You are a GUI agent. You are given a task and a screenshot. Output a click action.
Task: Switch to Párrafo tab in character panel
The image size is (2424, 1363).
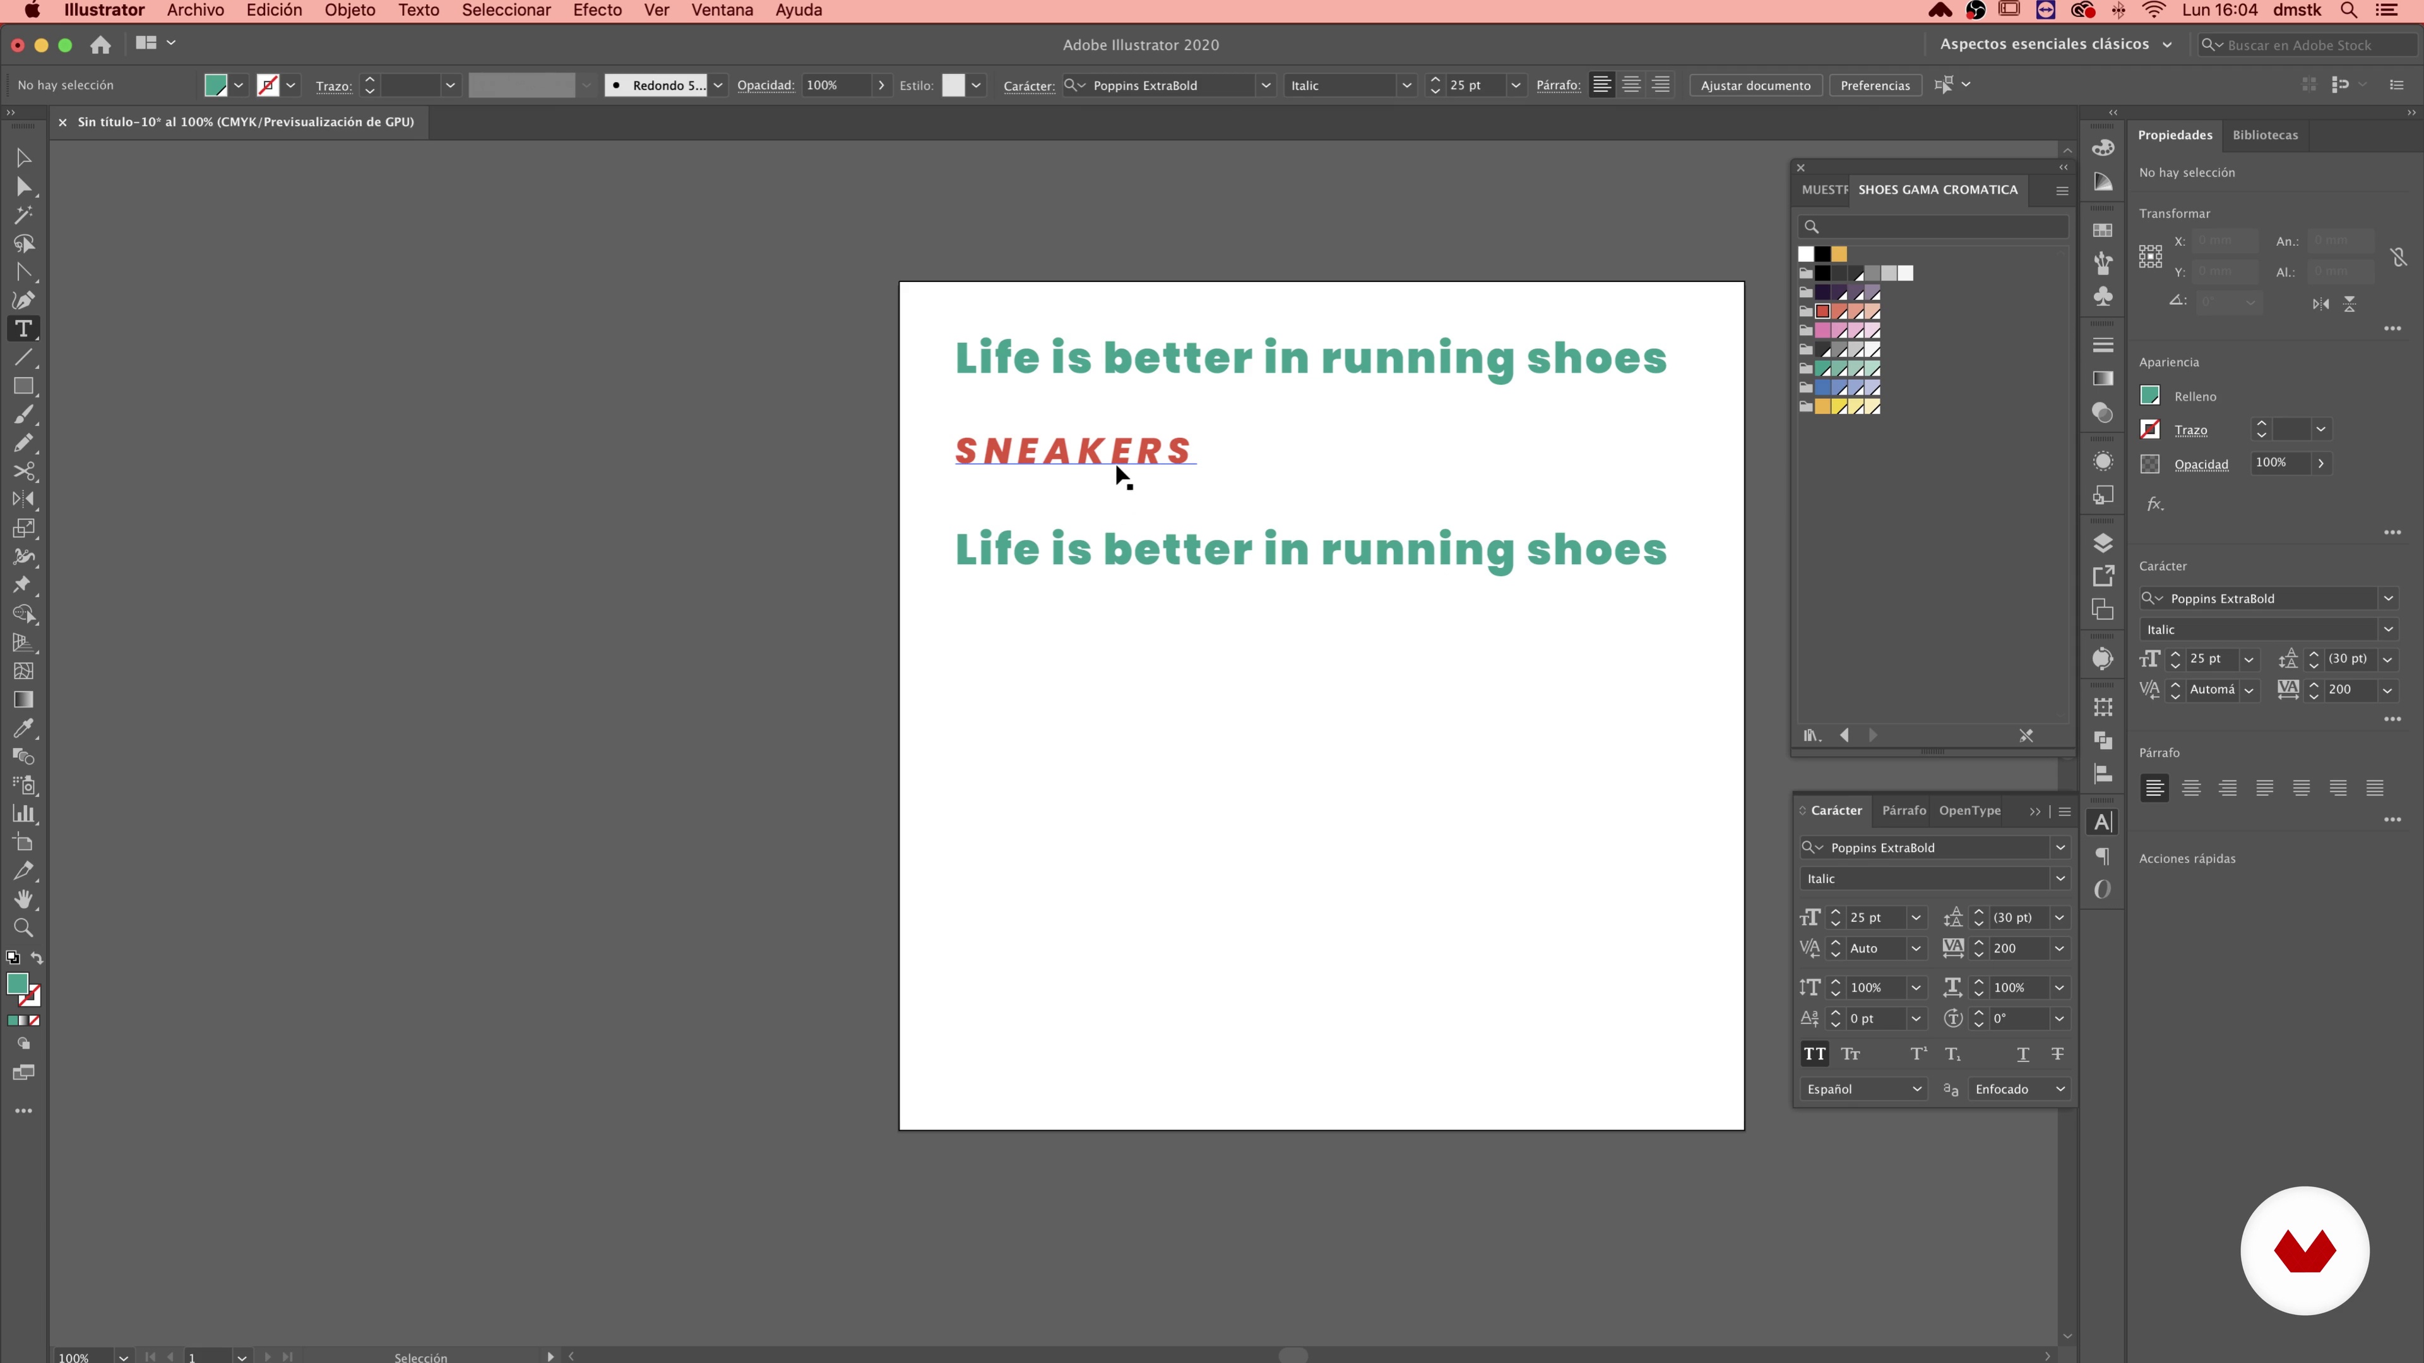(1904, 811)
